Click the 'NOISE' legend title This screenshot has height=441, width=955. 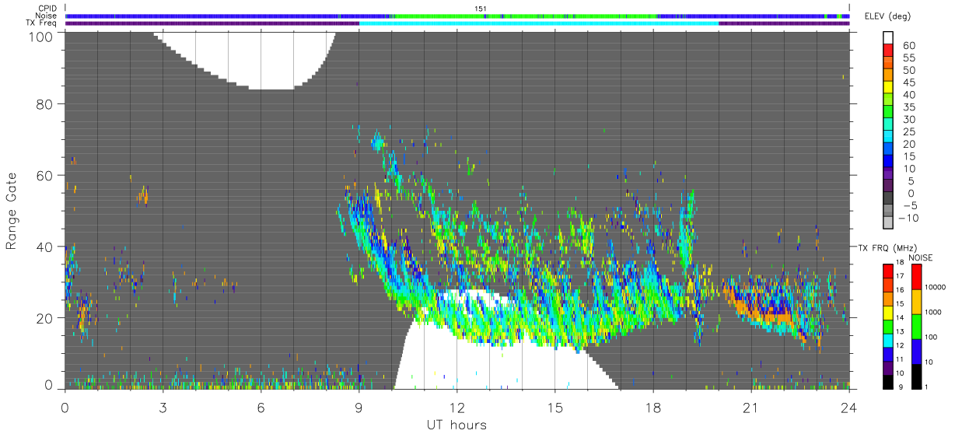tap(920, 257)
